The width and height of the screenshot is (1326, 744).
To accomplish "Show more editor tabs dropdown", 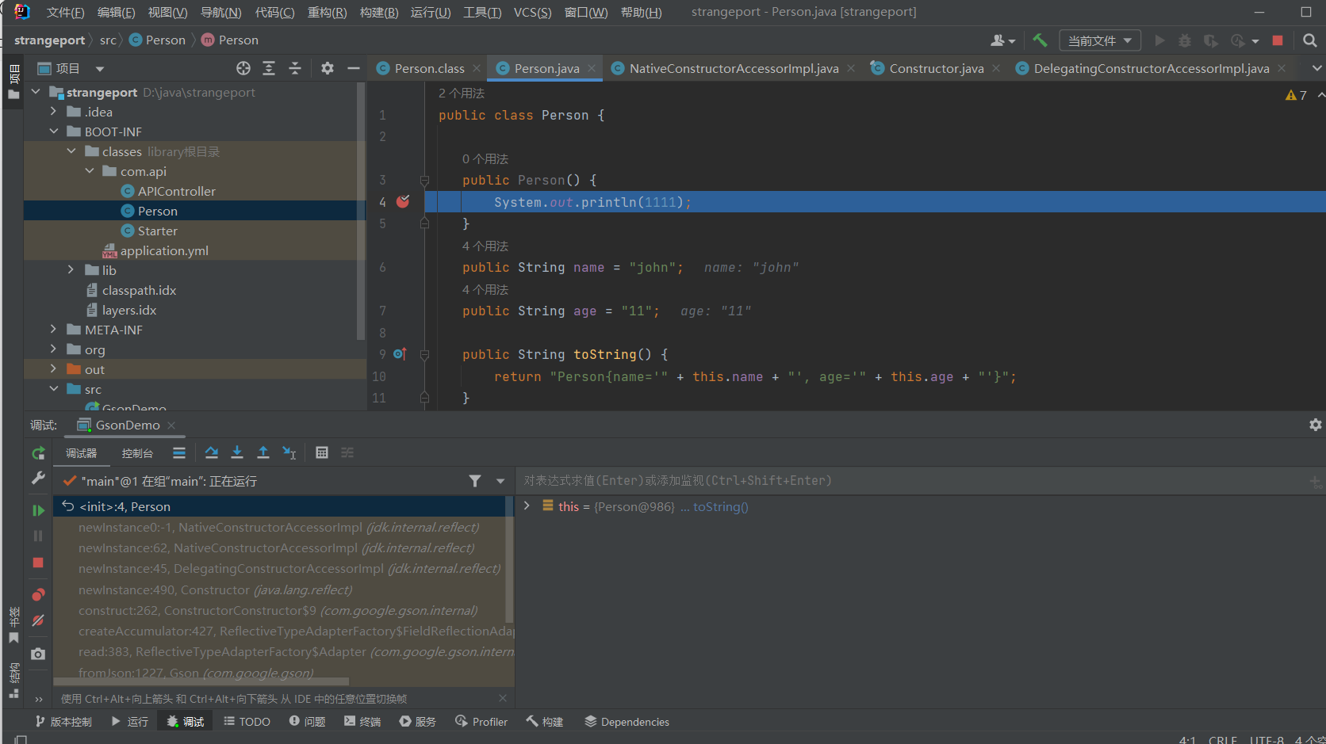I will point(1316,68).
